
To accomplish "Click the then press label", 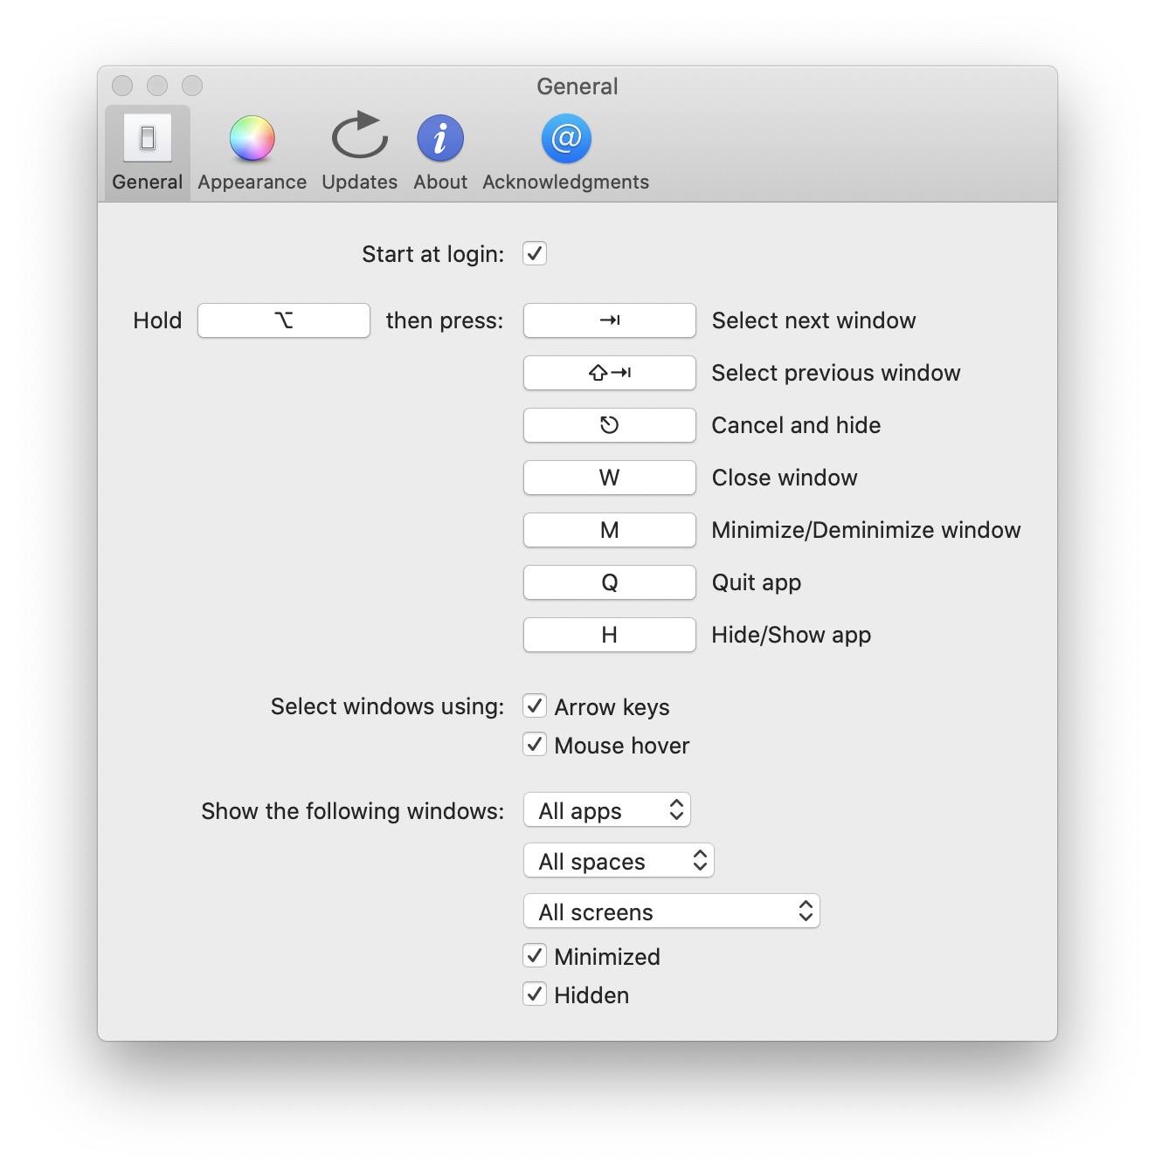I will pos(445,320).
